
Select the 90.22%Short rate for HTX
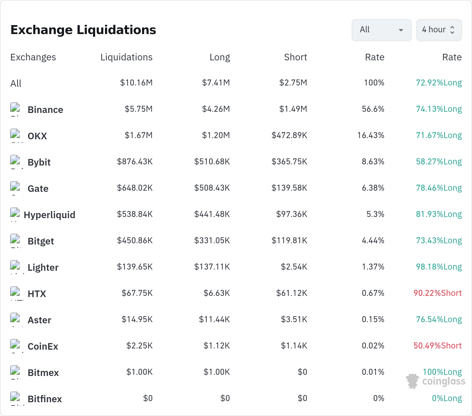pos(438,293)
